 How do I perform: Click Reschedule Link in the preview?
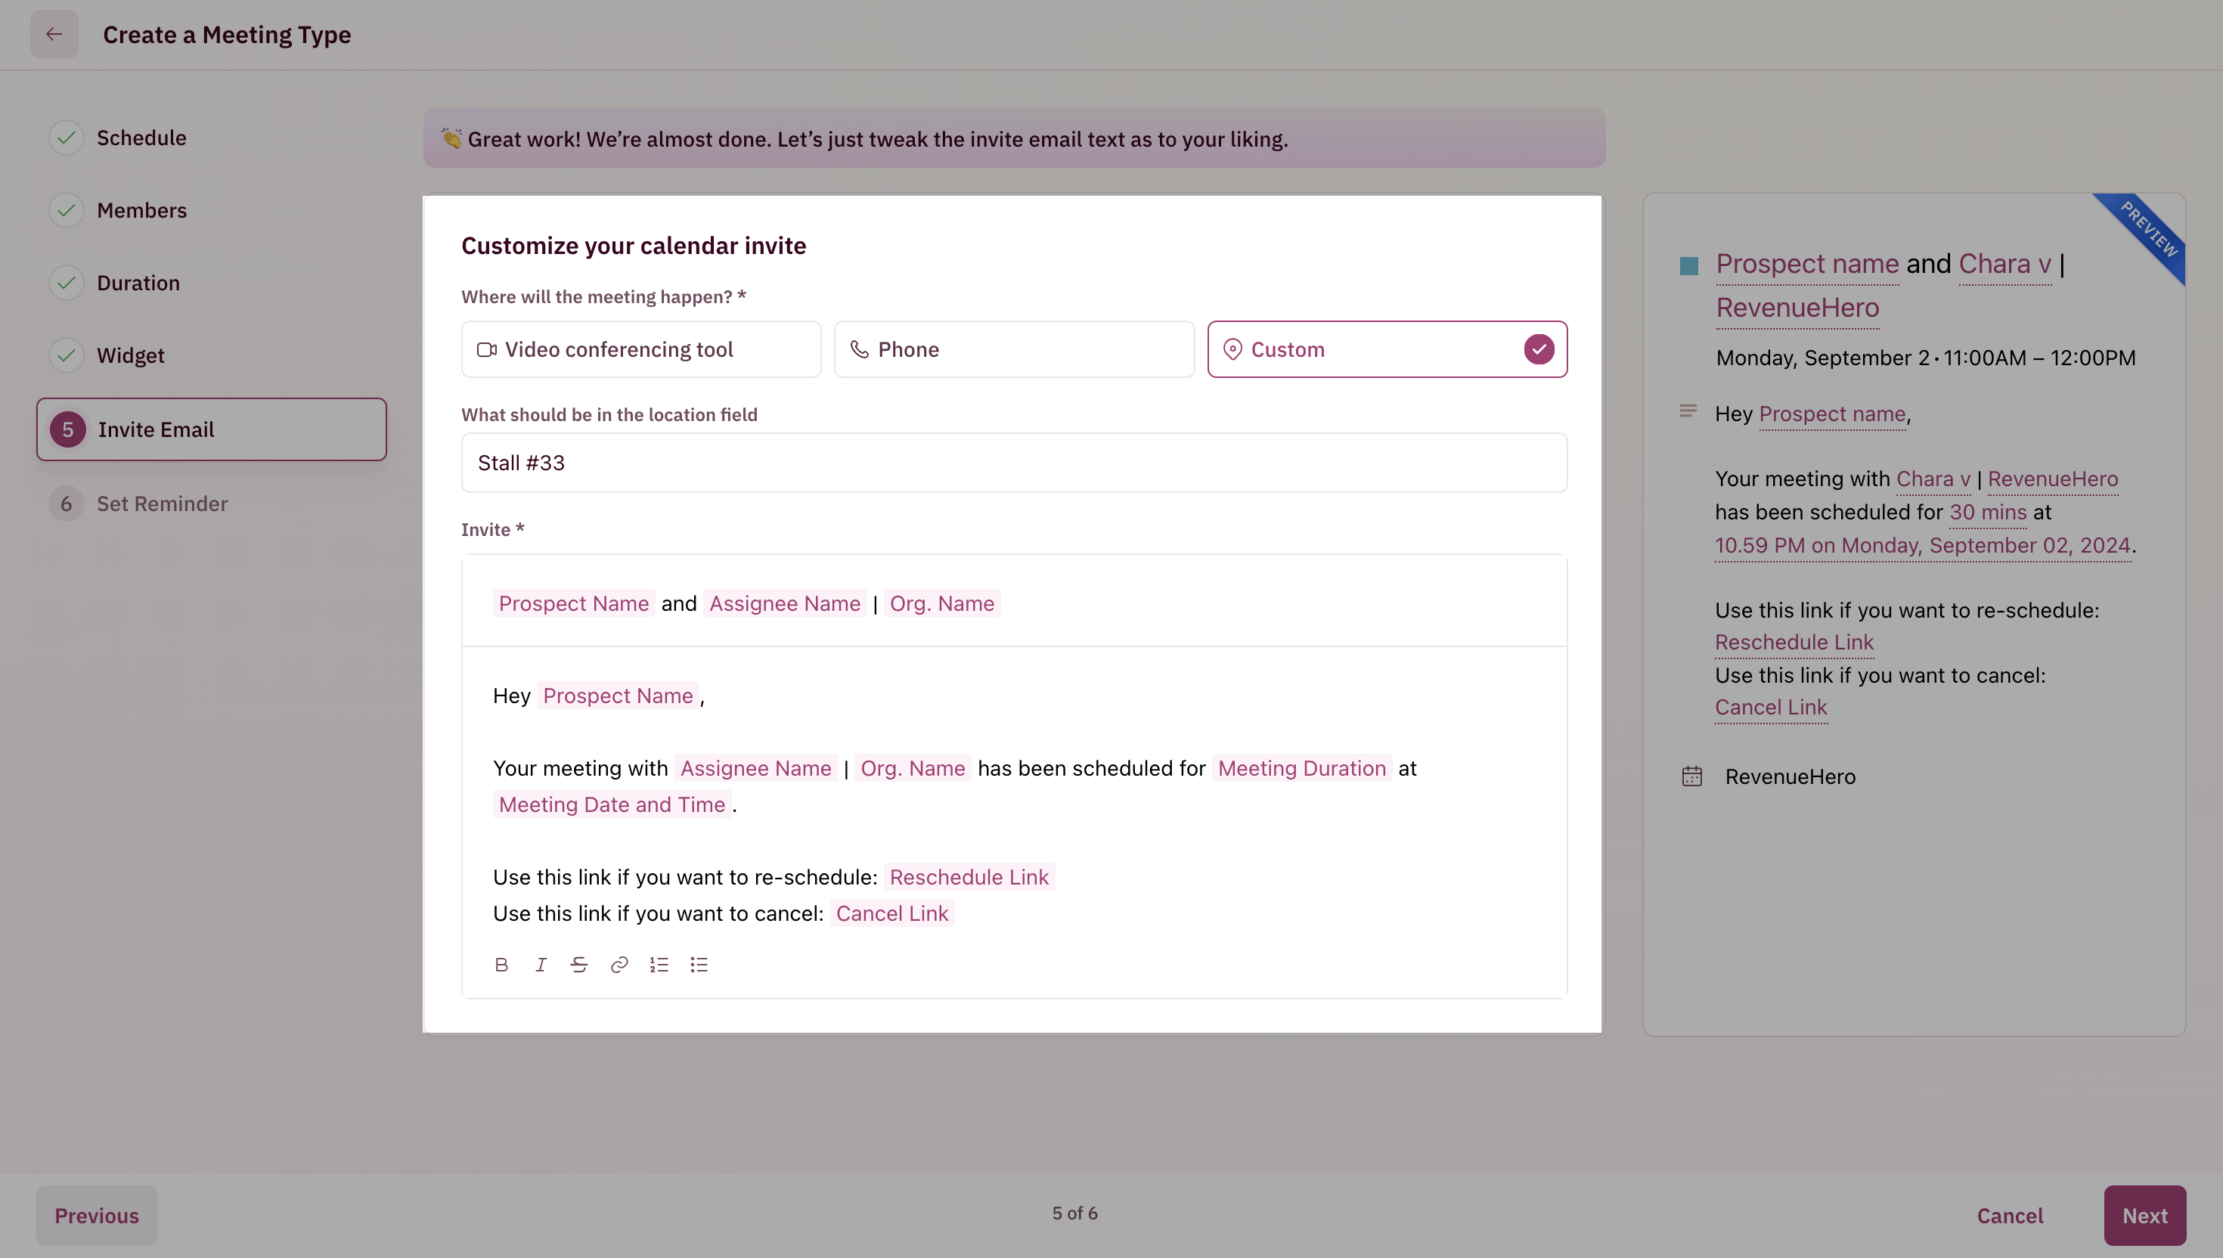(1794, 643)
